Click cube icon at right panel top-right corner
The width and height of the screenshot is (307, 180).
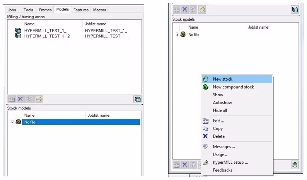[295, 10]
